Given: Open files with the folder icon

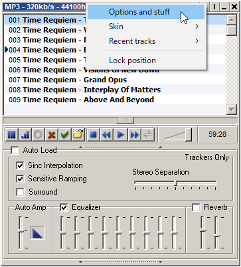Looking at the screenshot, I should click(78, 135).
